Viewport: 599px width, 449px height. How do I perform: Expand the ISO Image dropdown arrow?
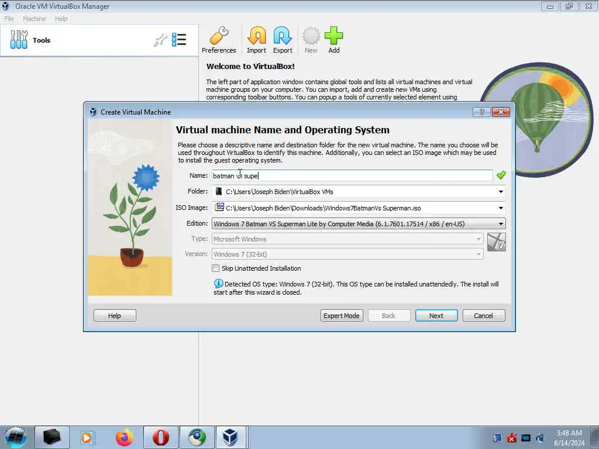(501, 208)
